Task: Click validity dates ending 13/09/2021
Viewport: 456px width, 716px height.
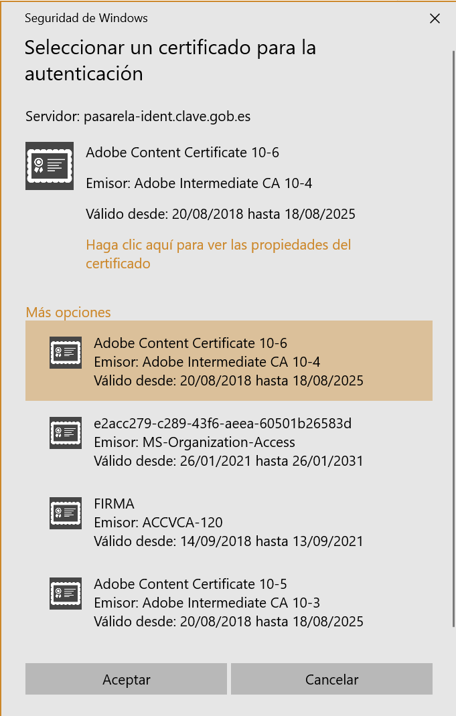Action: click(228, 541)
